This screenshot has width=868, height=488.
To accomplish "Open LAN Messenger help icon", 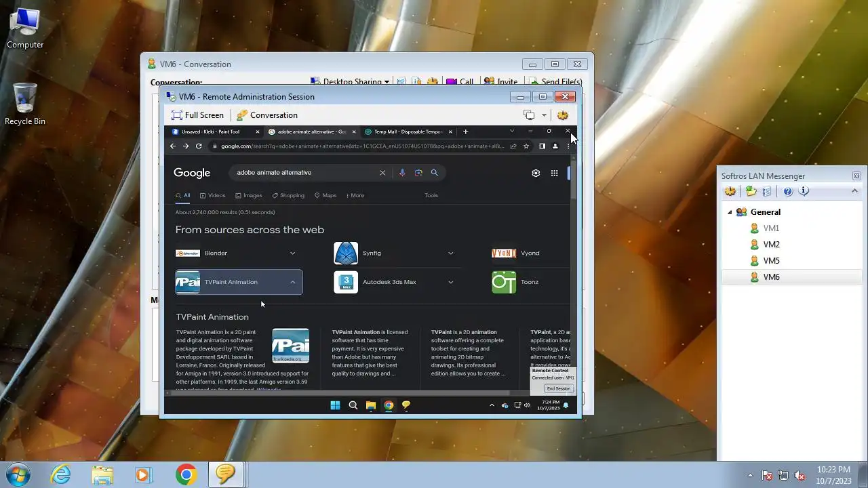I will click(788, 192).
